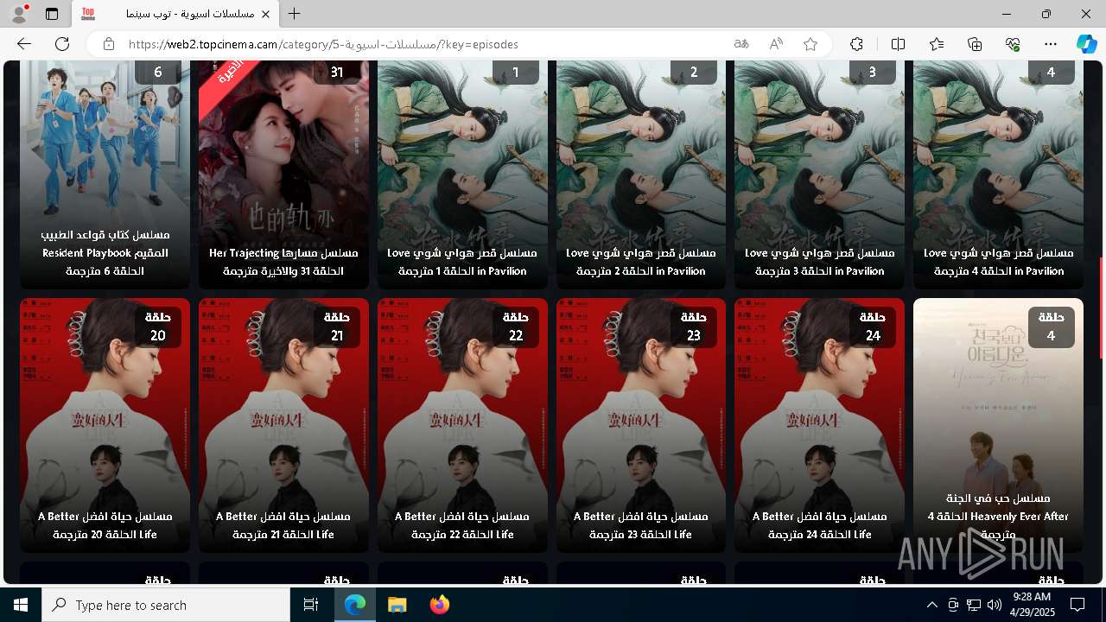
Task: Open the clock showing 9:28 AM
Action: click(x=1032, y=605)
